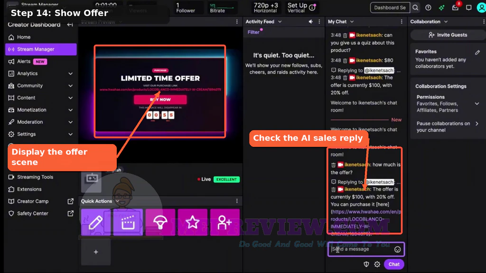Open Streaming Tools in sidebar
Image resolution: width=486 pixels, height=273 pixels.
point(41,177)
